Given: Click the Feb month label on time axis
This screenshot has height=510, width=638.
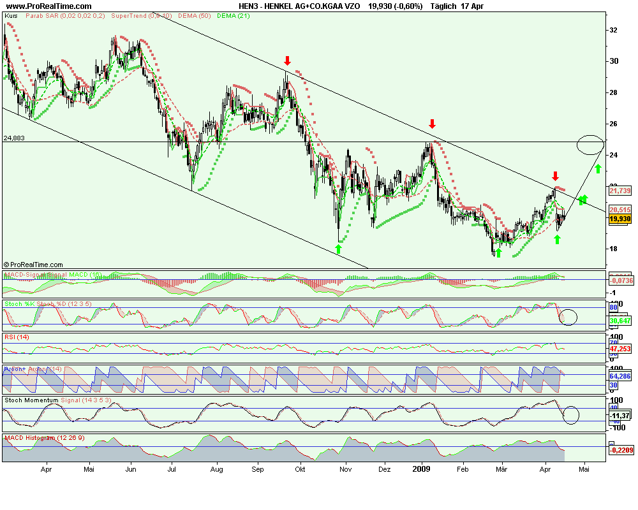Looking at the screenshot, I should [463, 469].
